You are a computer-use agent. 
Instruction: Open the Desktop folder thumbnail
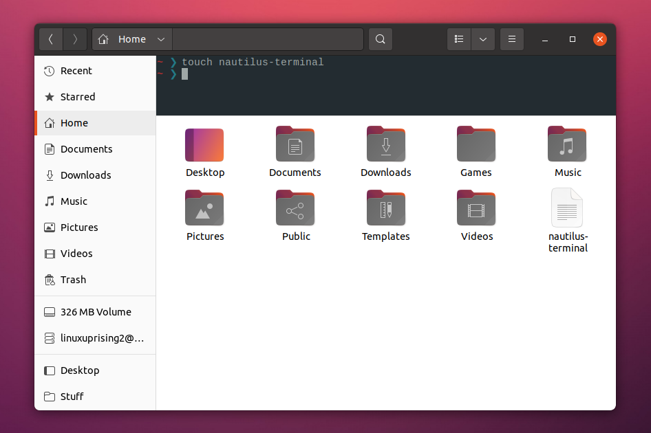[204, 144]
